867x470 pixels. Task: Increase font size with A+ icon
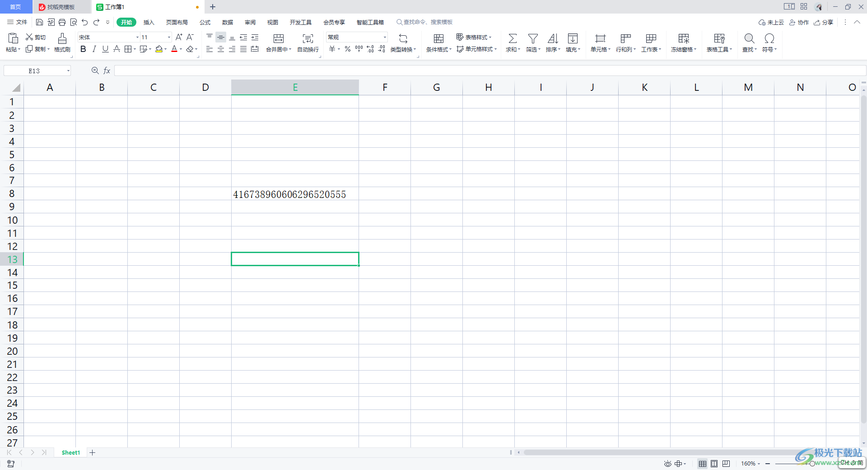[x=179, y=37]
